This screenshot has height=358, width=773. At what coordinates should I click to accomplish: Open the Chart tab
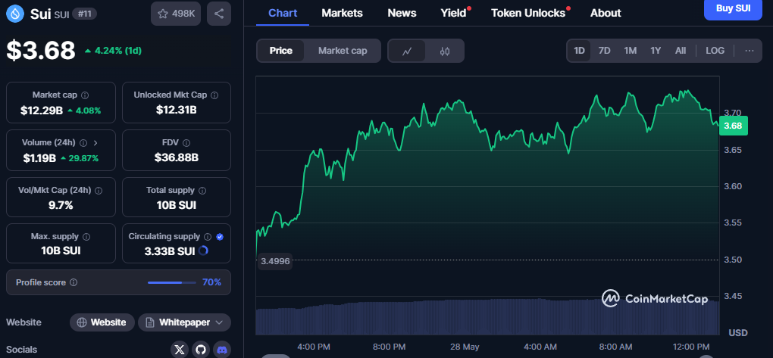(283, 14)
